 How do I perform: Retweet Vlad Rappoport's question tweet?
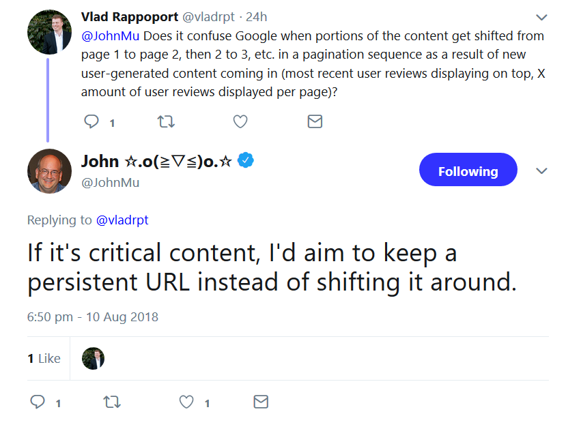point(166,121)
